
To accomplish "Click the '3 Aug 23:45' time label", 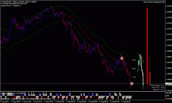I will tap(49, 102).
